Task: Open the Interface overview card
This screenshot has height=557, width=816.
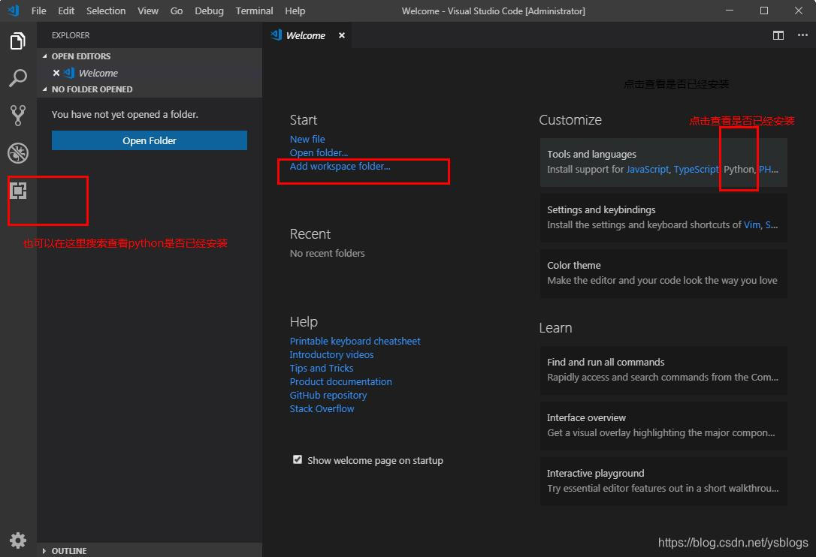Action: pos(663,426)
